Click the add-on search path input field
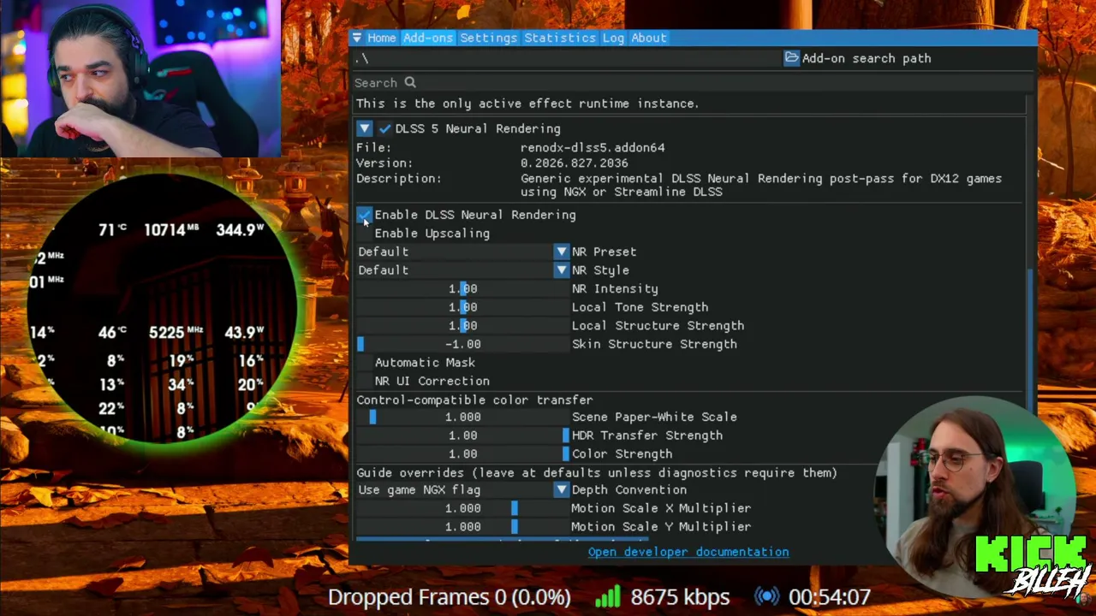This screenshot has width=1096, height=616. point(567,58)
